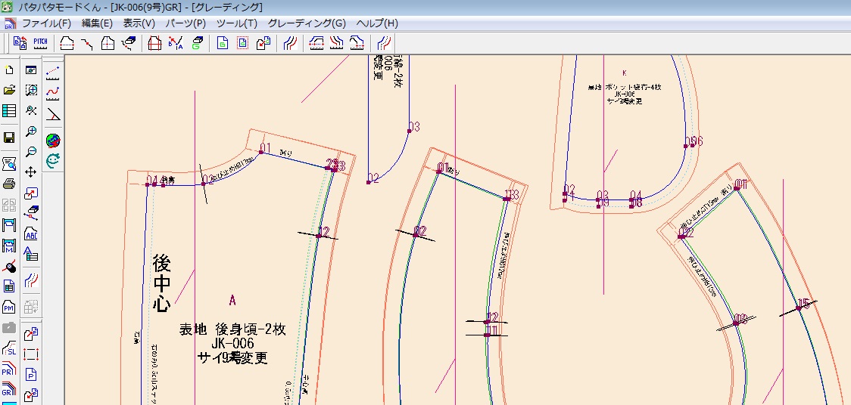Select the zoom out magnifier tool
This screenshot has width=851, height=405.
32,151
